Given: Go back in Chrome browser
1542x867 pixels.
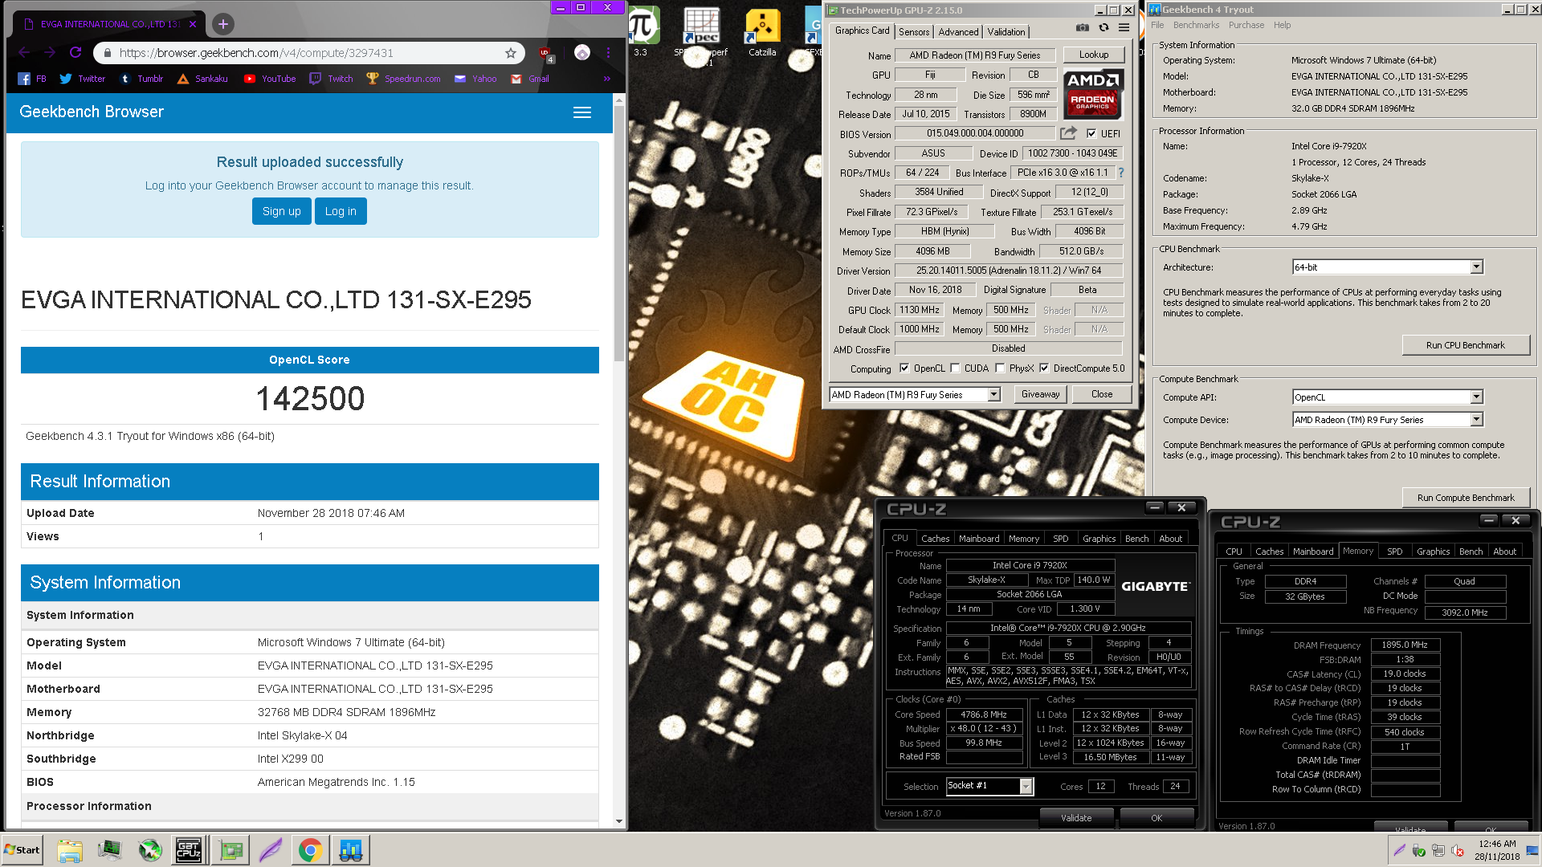Looking at the screenshot, I should (x=24, y=52).
